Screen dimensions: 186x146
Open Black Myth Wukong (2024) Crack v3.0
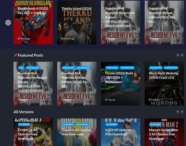164,75
